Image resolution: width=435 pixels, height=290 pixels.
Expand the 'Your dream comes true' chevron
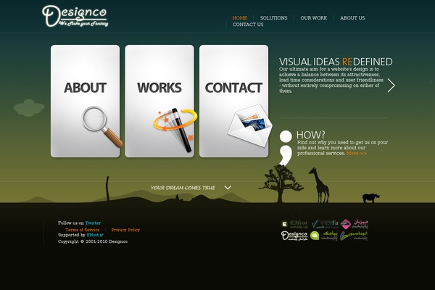click(x=228, y=188)
